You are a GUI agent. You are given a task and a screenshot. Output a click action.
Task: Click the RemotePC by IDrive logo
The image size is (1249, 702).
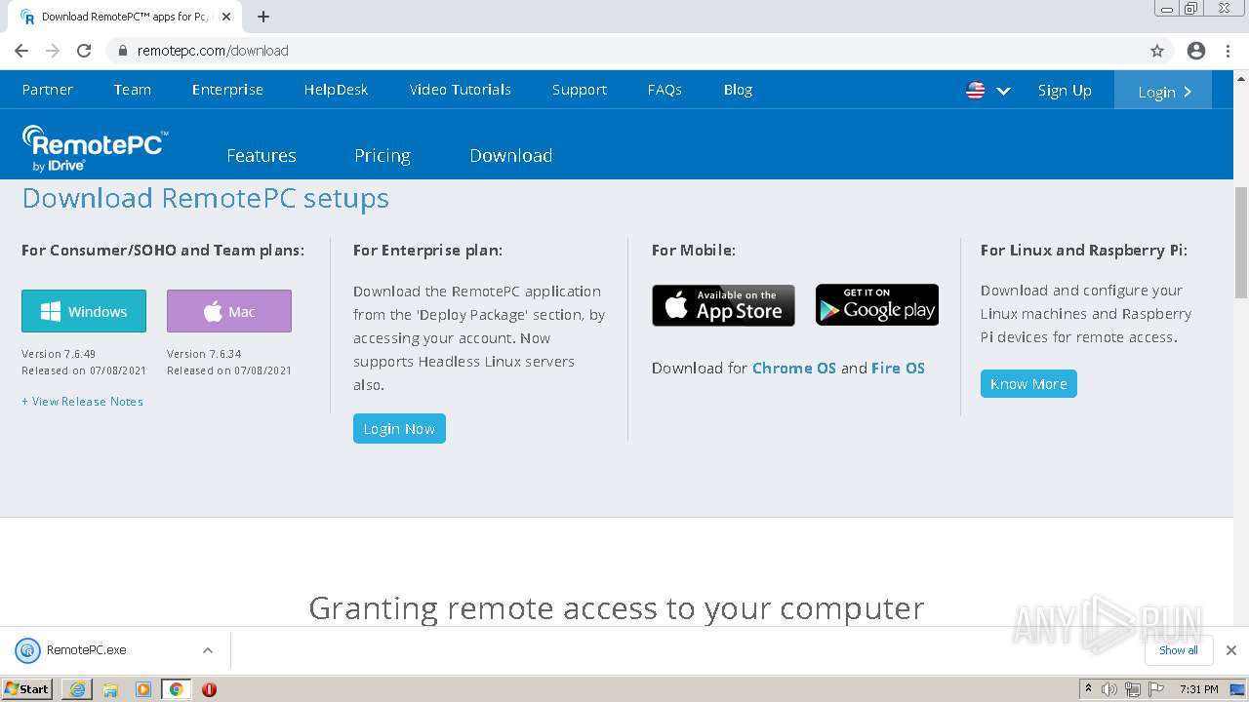[95, 148]
